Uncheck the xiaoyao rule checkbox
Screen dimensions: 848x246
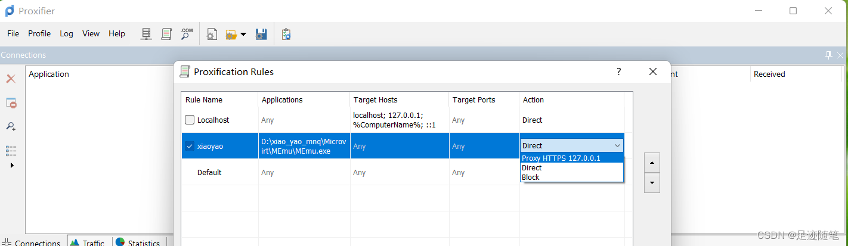[190, 146]
